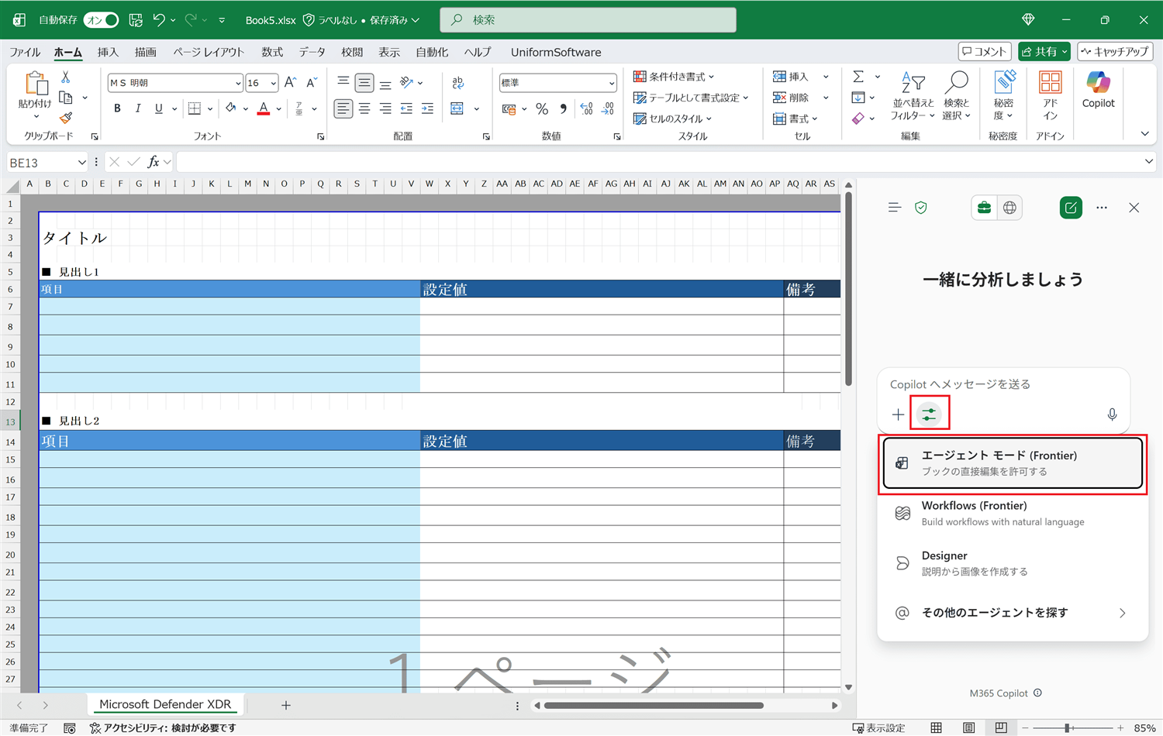The width and height of the screenshot is (1163, 736).
Task: Click the AutoSum sigma icon
Action: coord(858,77)
